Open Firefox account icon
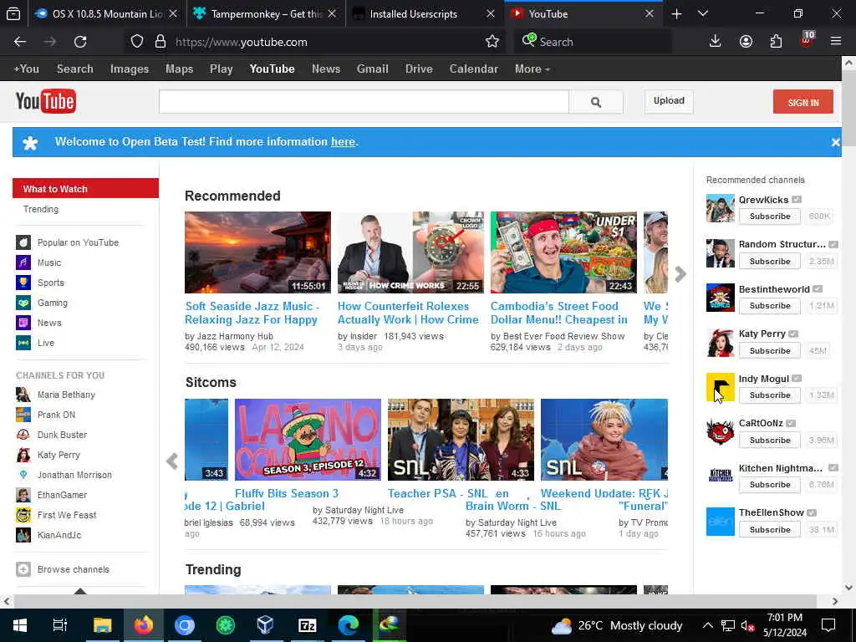This screenshot has height=642, width=856. [746, 42]
